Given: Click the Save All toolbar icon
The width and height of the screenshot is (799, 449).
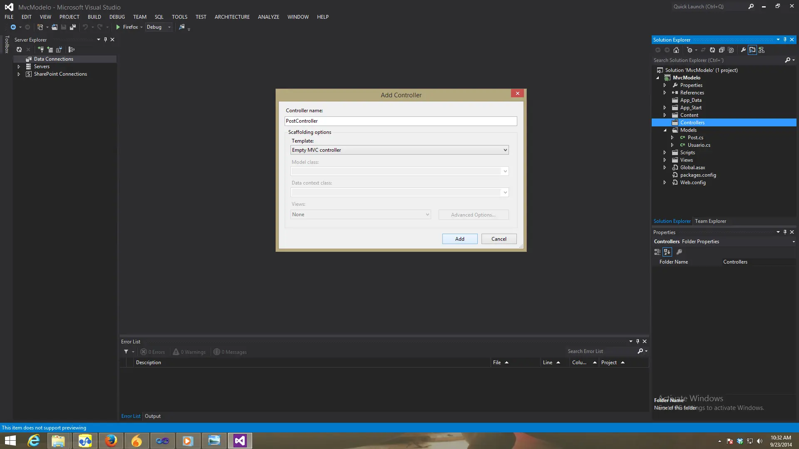Looking at the screenshot, I should 73,27.
